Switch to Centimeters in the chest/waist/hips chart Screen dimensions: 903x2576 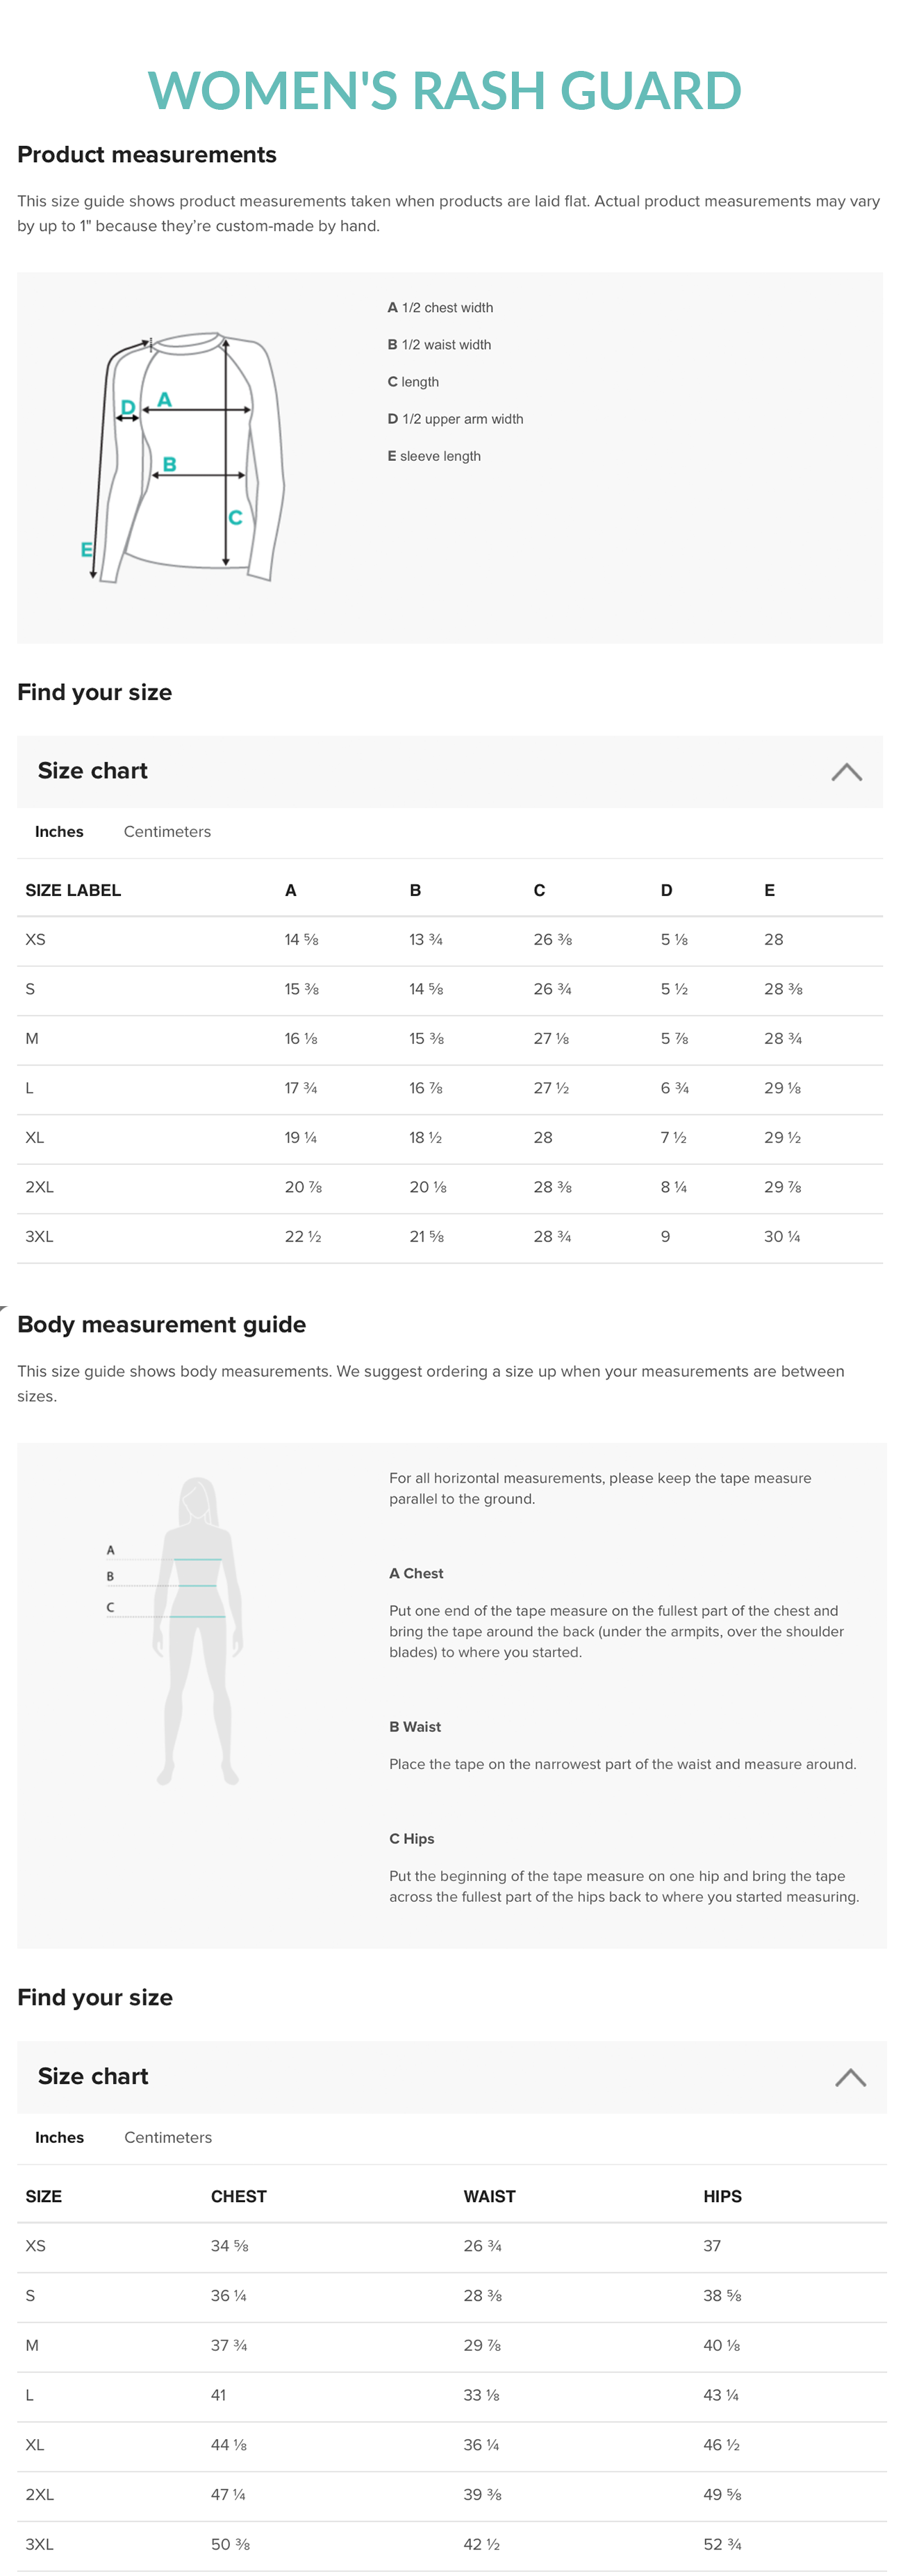[168, 2137]
